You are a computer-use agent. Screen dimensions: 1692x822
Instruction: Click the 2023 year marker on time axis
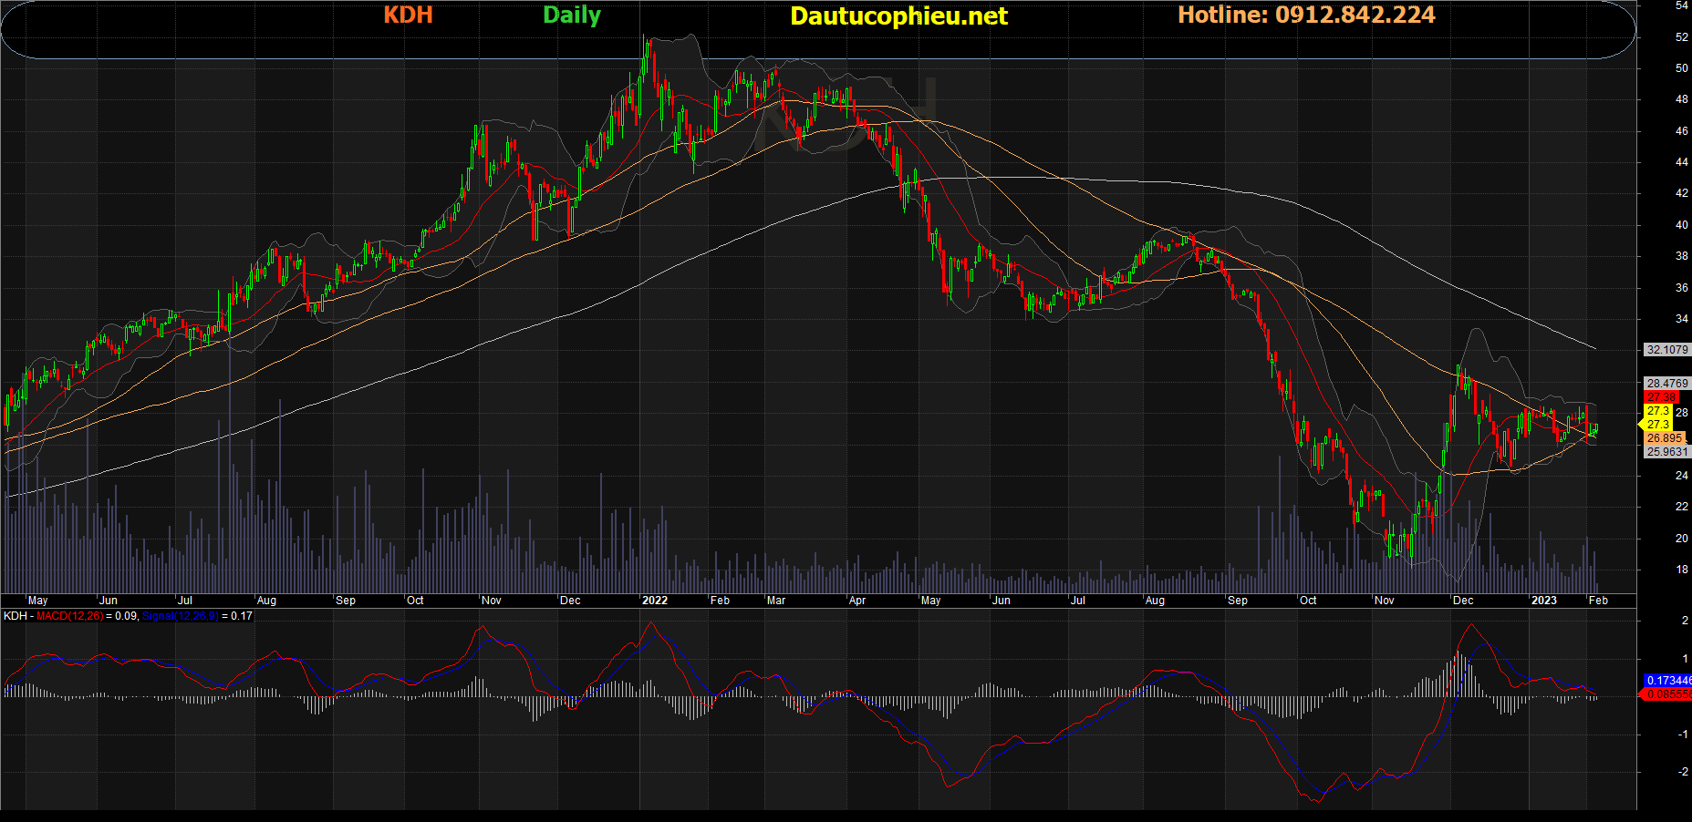pyautogui.click(x=1543, y=601)
